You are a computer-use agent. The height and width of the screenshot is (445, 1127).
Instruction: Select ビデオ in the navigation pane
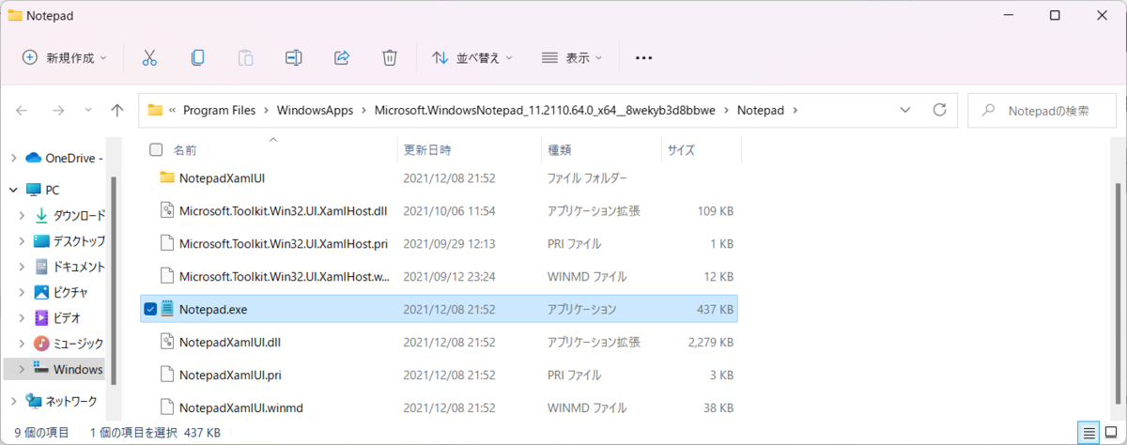click(x=57, y=317)
